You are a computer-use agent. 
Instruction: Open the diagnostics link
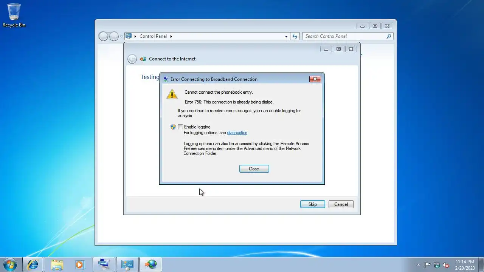click(x=237, y=133)
